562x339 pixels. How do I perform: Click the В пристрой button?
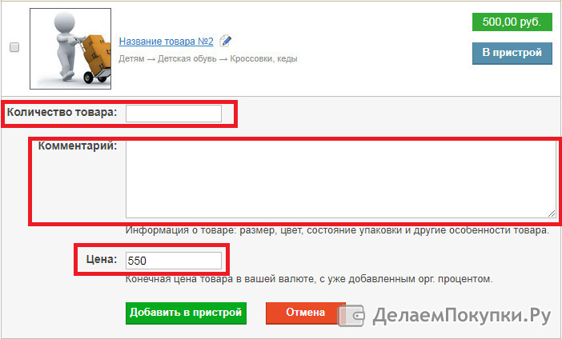[512, 53]
